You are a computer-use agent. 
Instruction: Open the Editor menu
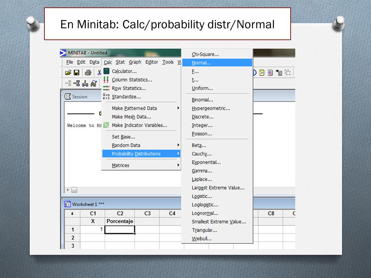tap(151, 62)
